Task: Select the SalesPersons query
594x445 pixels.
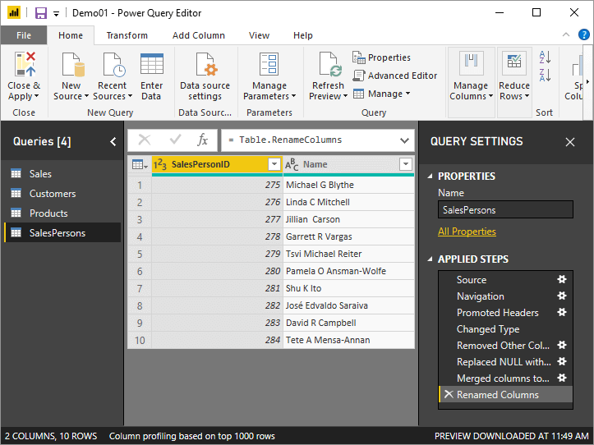Action: (63, 232)
